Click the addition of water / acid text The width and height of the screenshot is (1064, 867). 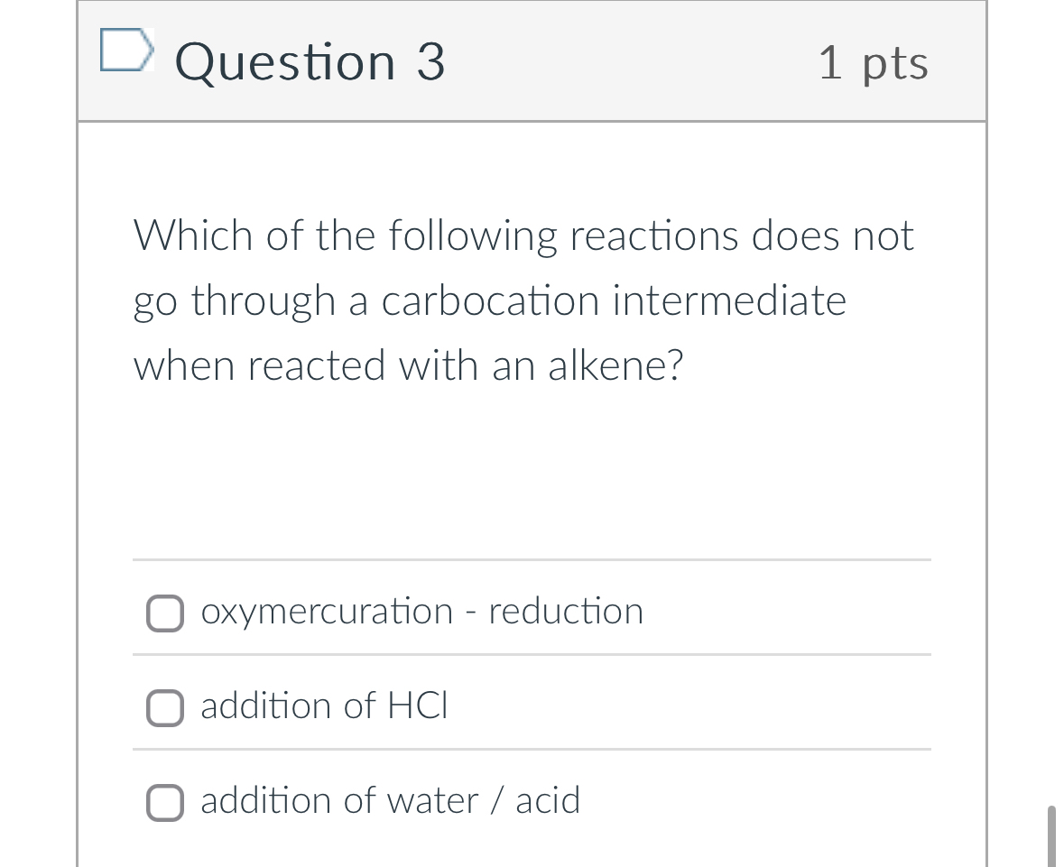pos(390,800)
